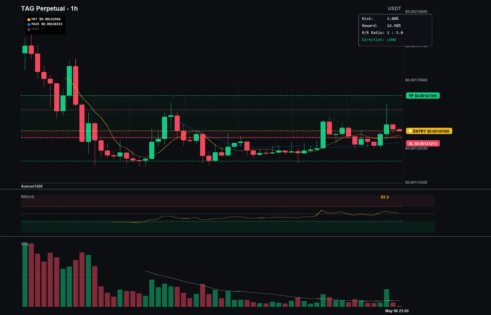Click the RSI(14) indicator label
The width and height of the screenshot is (491, 315).
coord(28,197)
